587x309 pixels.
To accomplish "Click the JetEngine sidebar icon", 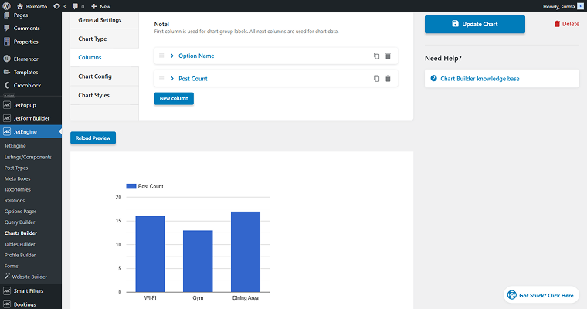I will [7, 131].
